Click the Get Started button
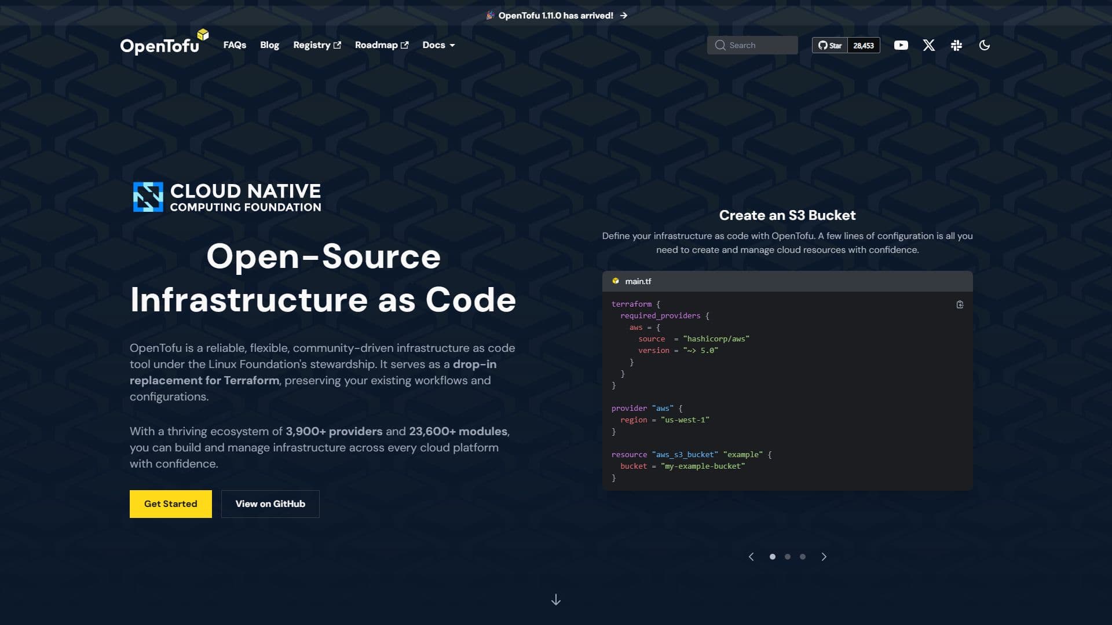The image size is (1112, 625). click(171, 504)
